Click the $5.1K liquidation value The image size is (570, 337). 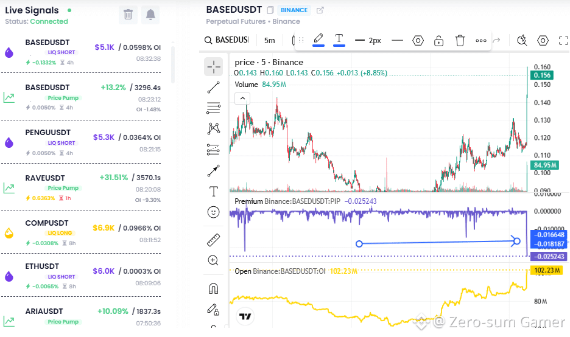[104, 47]
